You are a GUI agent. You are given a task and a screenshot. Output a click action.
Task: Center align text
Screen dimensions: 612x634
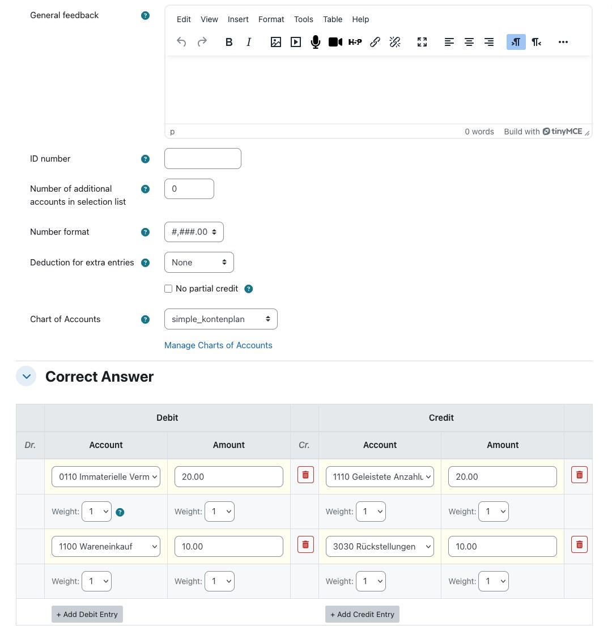(469, 42)
